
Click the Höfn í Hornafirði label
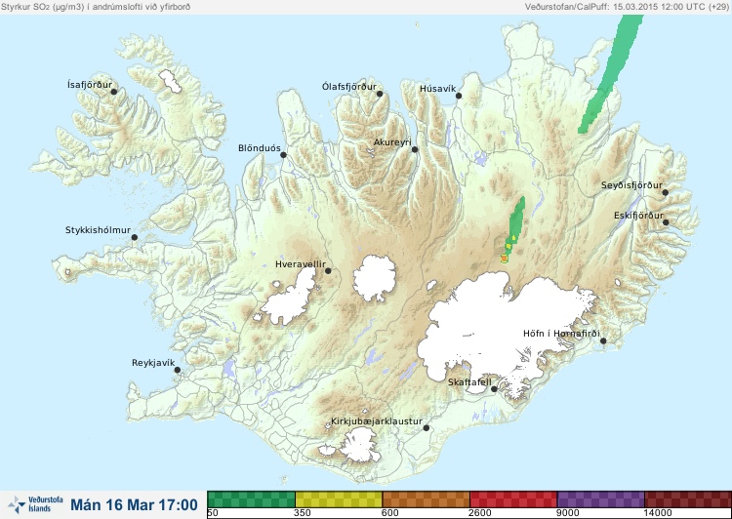(561, 334)
